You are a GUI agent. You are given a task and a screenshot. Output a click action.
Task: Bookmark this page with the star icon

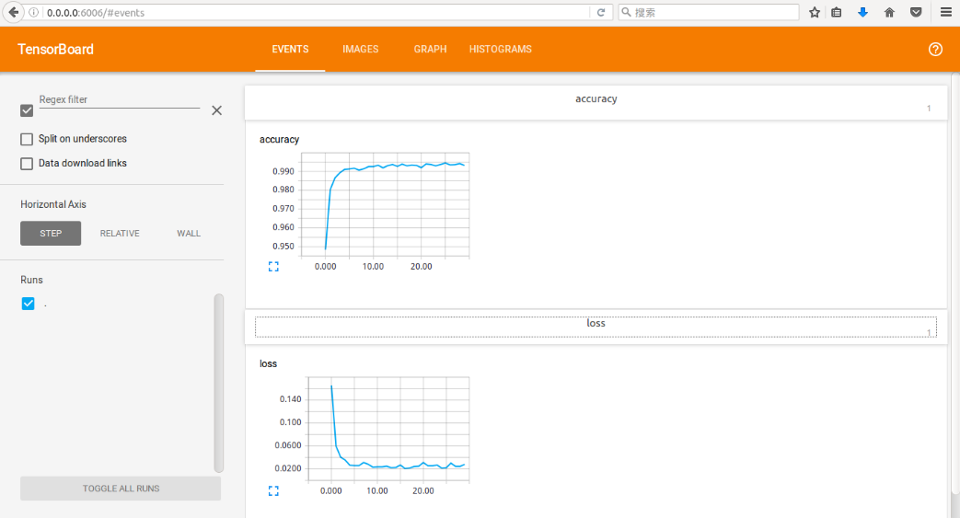coord(815,12)
